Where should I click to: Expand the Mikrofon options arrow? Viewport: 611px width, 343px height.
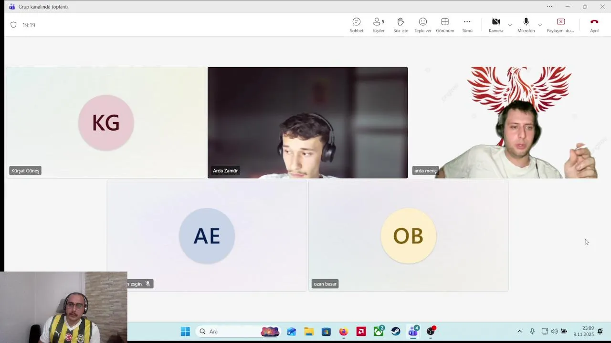coord(540,25)
